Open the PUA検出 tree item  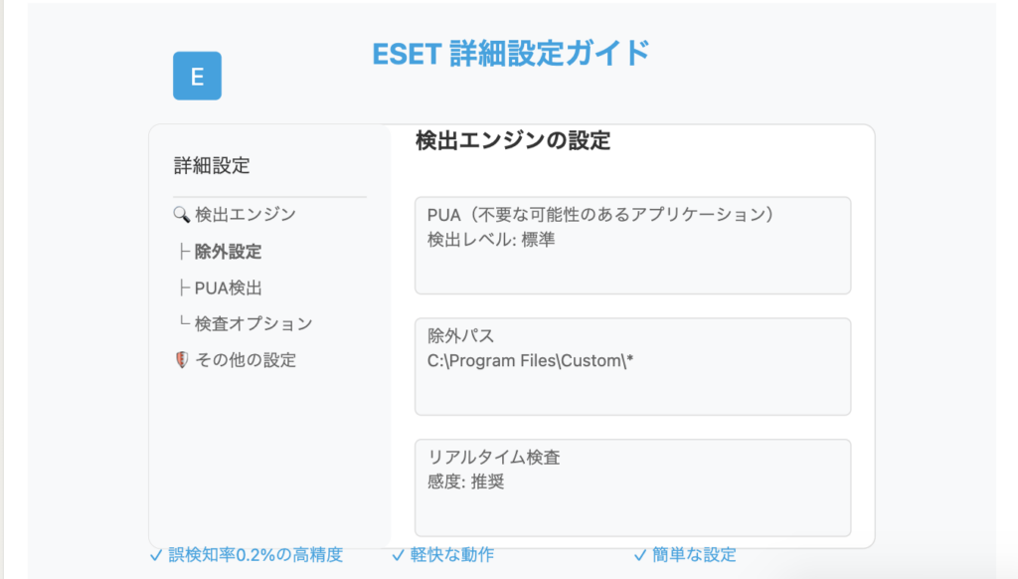pos(228,288)
